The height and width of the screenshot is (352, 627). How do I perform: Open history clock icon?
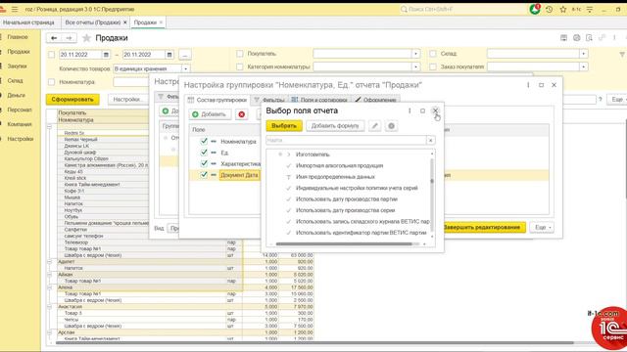click(x=549, y=9)
